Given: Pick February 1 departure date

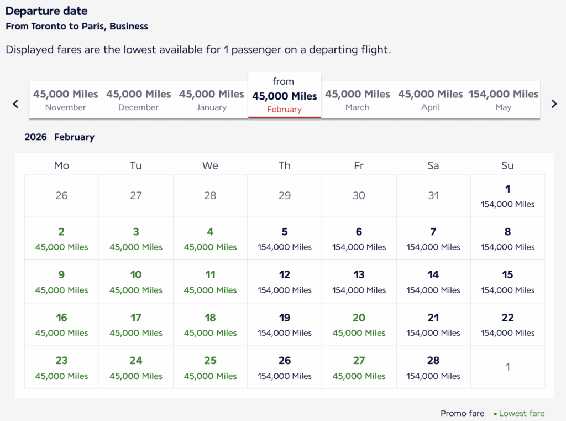Looking at the screenshot, I should [x=507, y=196].
